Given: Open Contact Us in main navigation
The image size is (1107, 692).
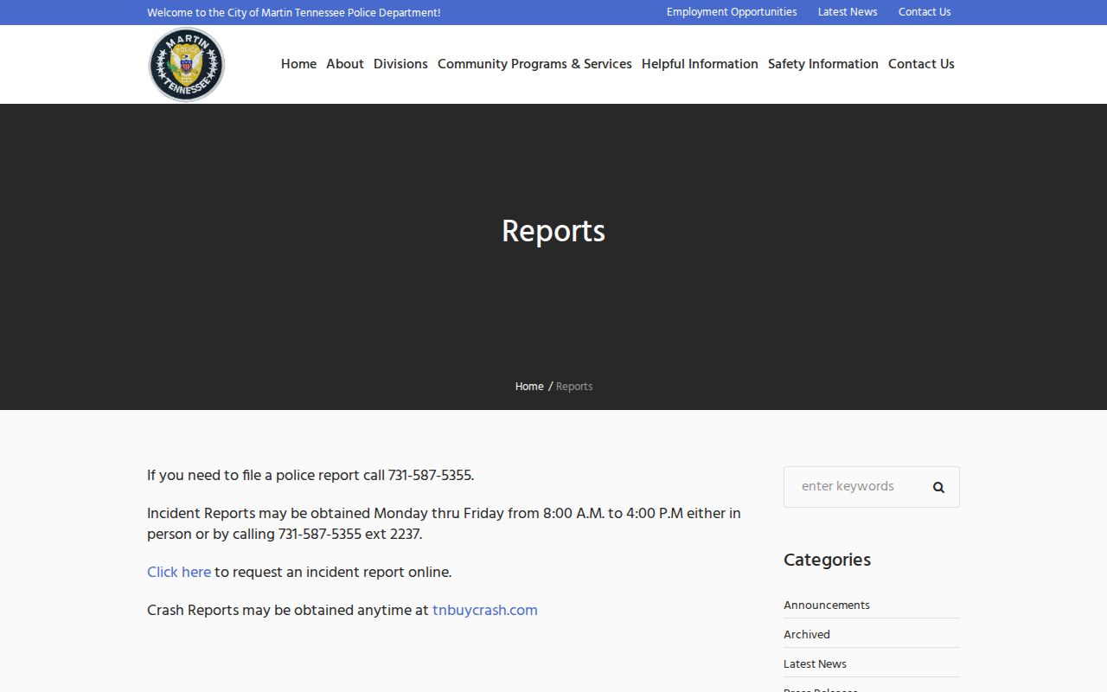Looking at the screenshot, I should point(921,64).
